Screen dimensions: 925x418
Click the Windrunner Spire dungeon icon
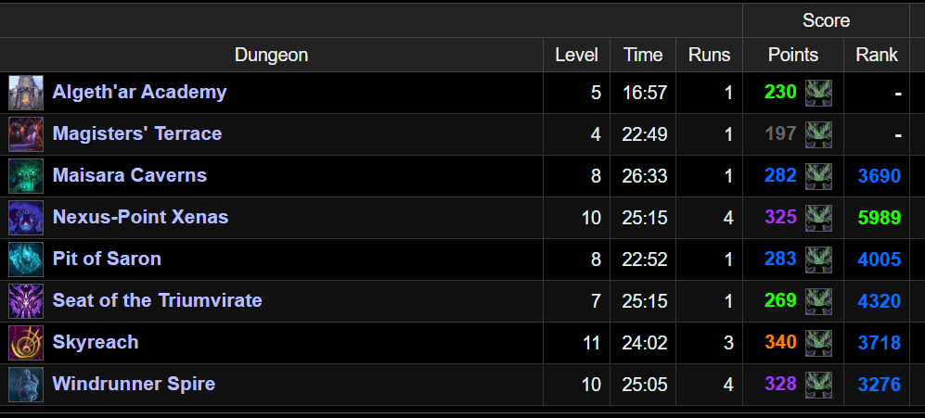pos(25,385)
